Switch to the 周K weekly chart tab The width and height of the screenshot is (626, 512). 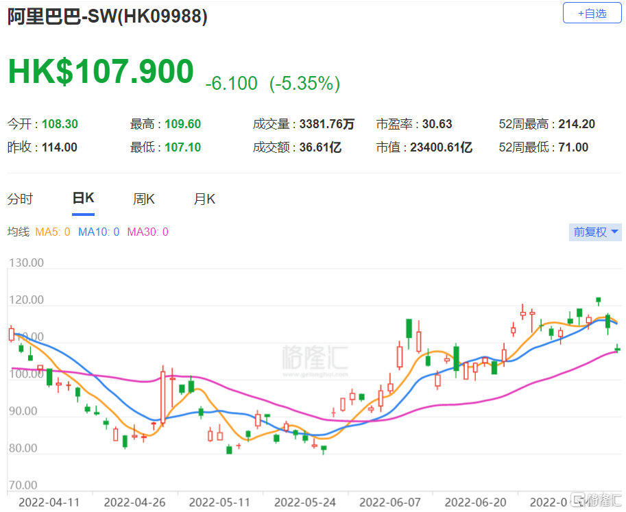point(143,198)
